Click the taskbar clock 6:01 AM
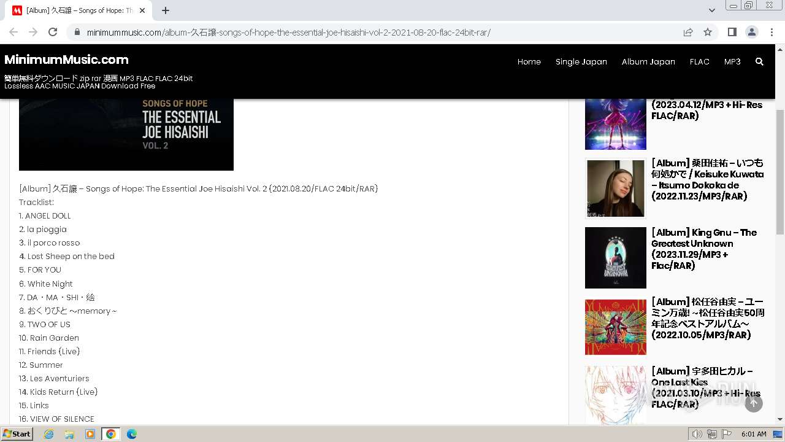Screen dimensions: 785x442 click(754, 434)
